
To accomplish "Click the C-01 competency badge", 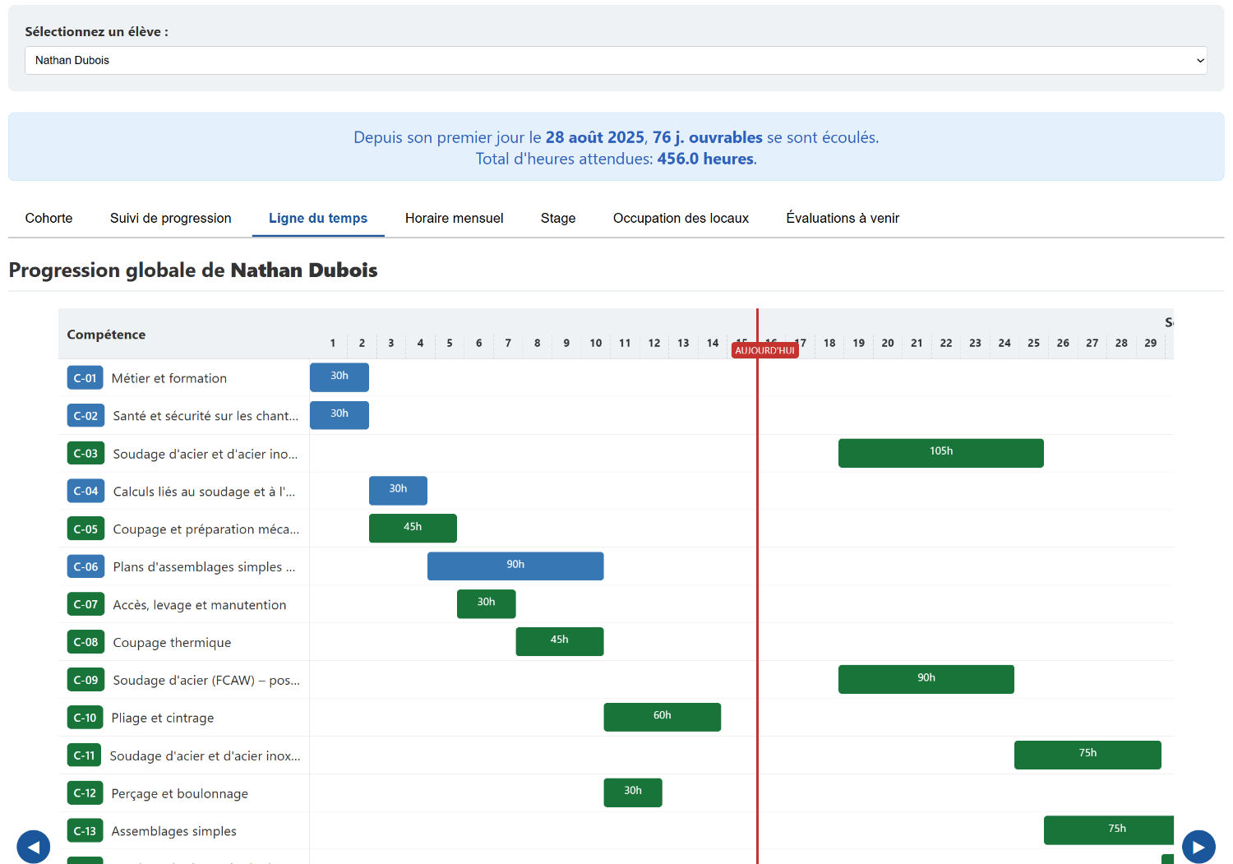I will click(85, 378).
